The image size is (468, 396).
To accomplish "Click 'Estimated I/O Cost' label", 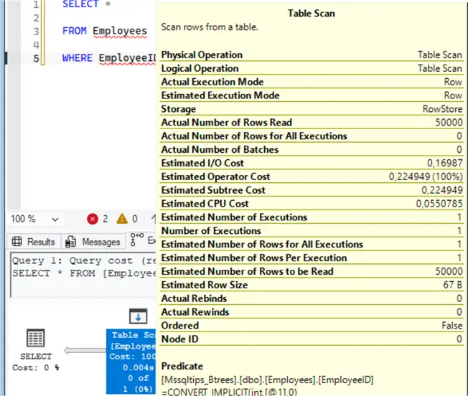I will (x=202, y=163).
